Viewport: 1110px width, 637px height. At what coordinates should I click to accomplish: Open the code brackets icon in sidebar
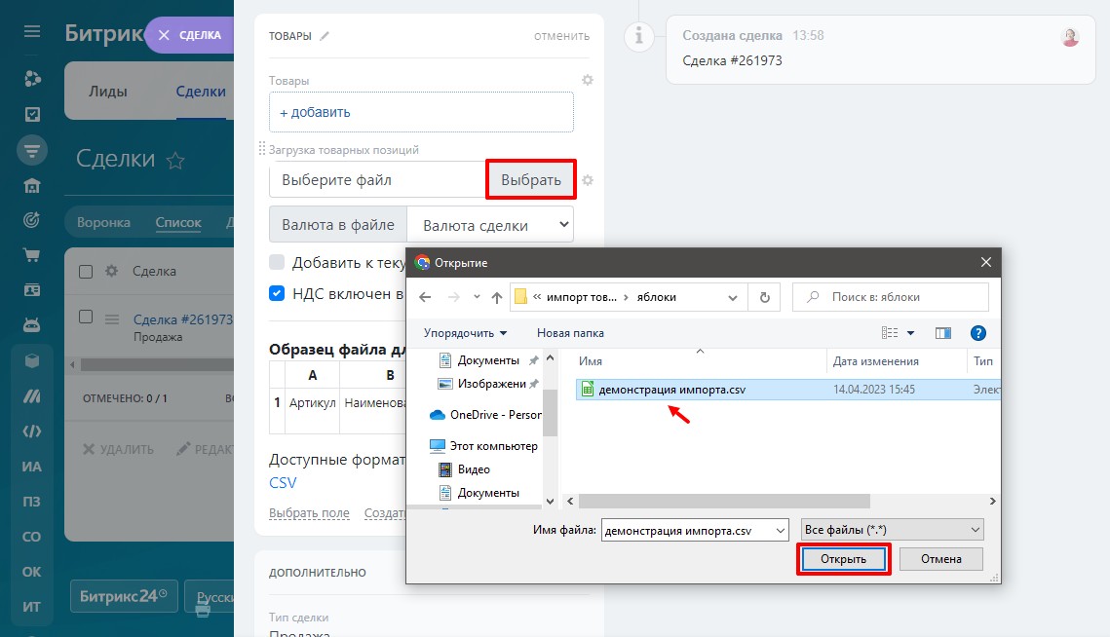click(x=32, y=431)
